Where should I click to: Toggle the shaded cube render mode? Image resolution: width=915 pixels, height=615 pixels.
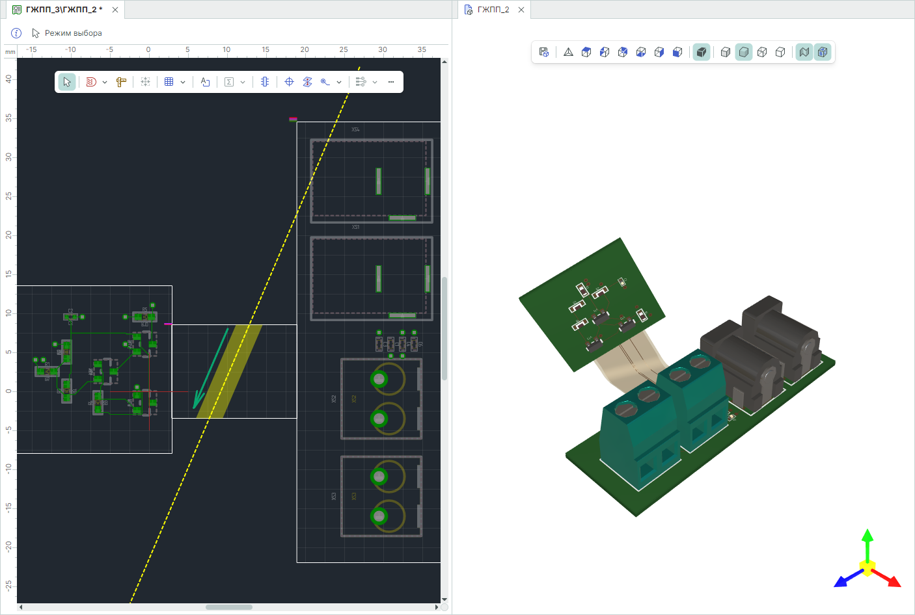744,52
